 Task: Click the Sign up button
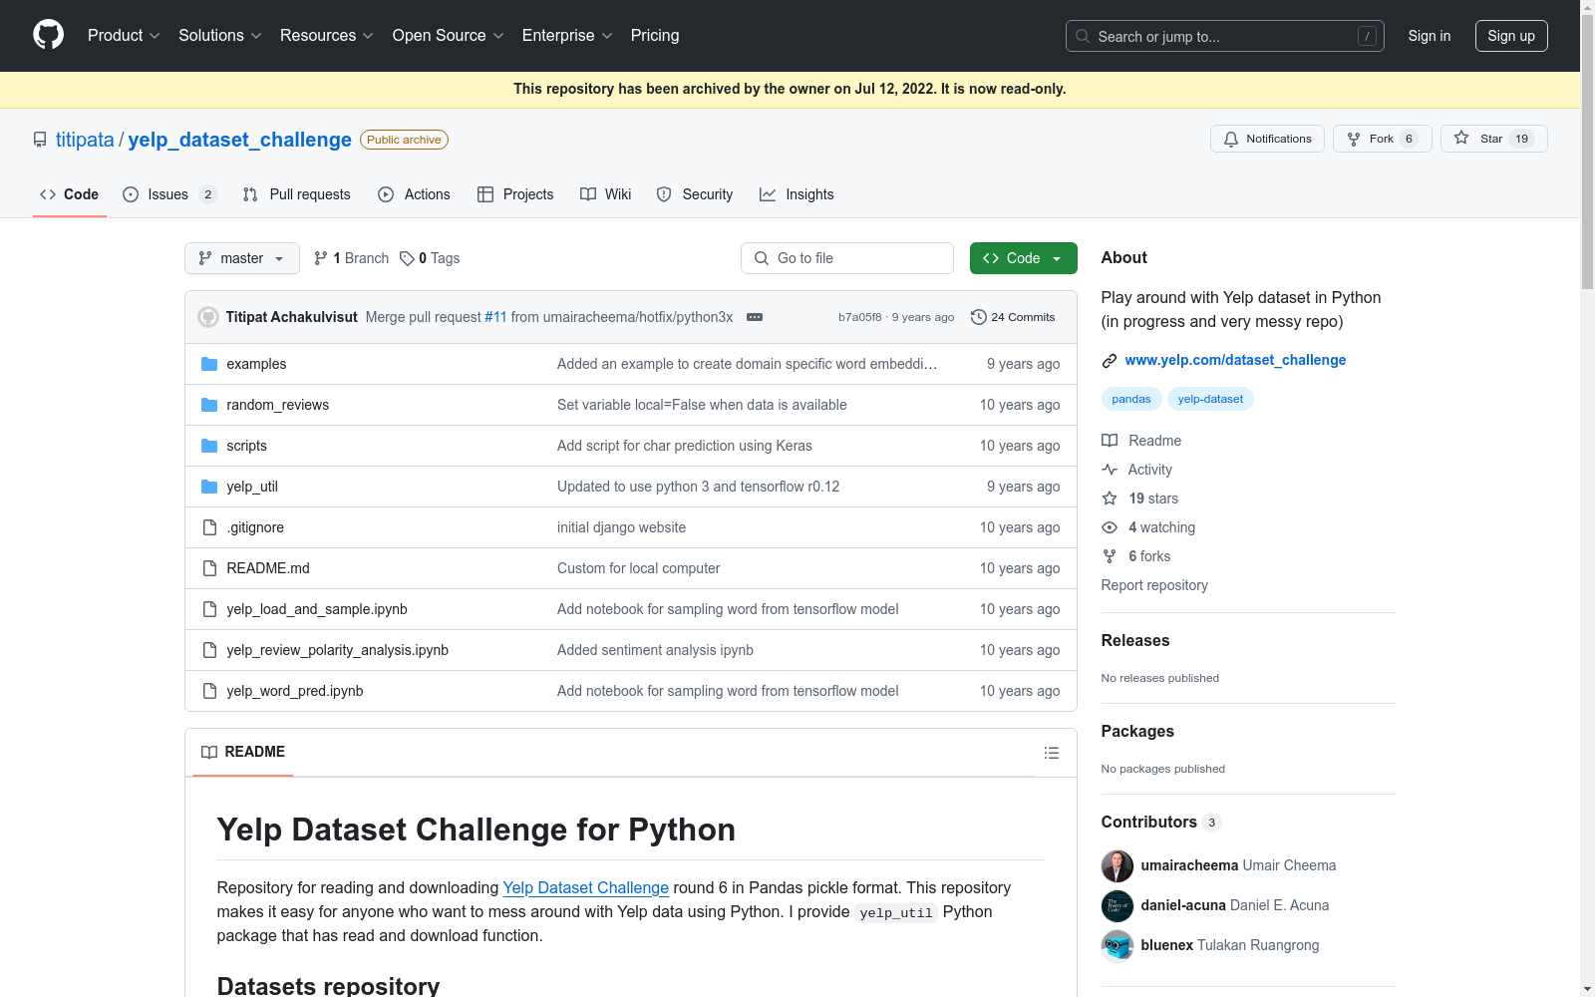coord(1511,36)
